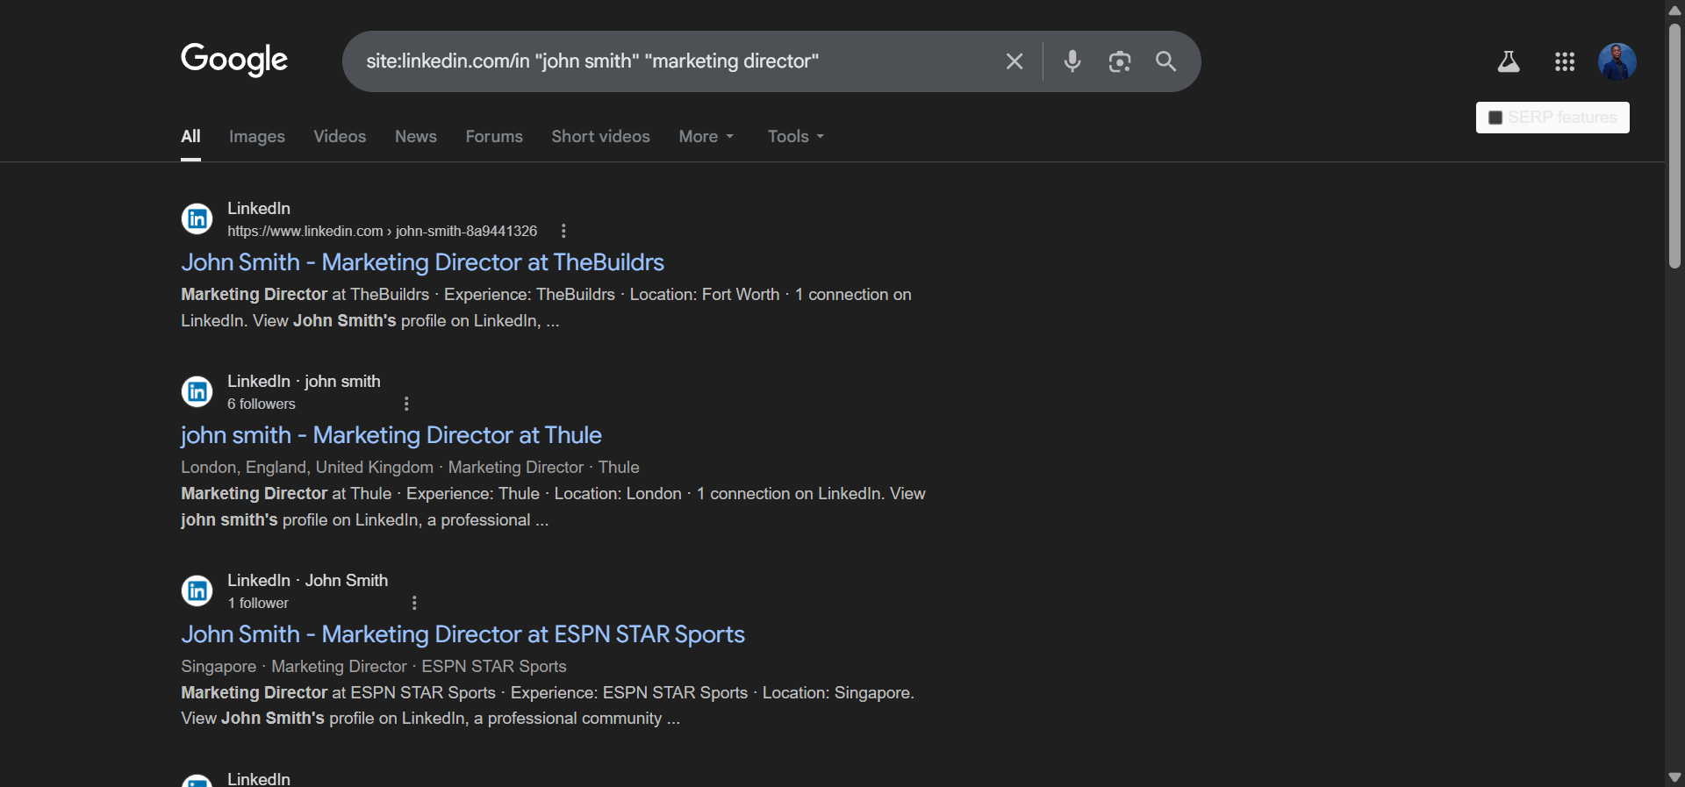
Task: Click LinkedIn favicon for Thule result
Action: pyautogui.click(x=197, y=391)
